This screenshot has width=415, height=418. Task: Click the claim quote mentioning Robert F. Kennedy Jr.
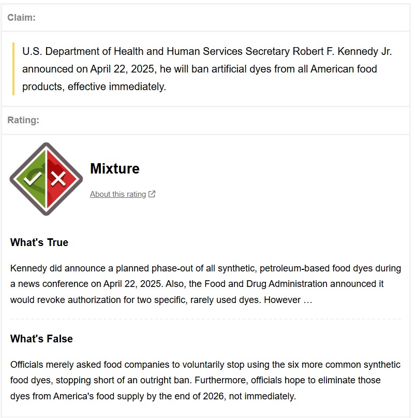[x=207, y=69]
